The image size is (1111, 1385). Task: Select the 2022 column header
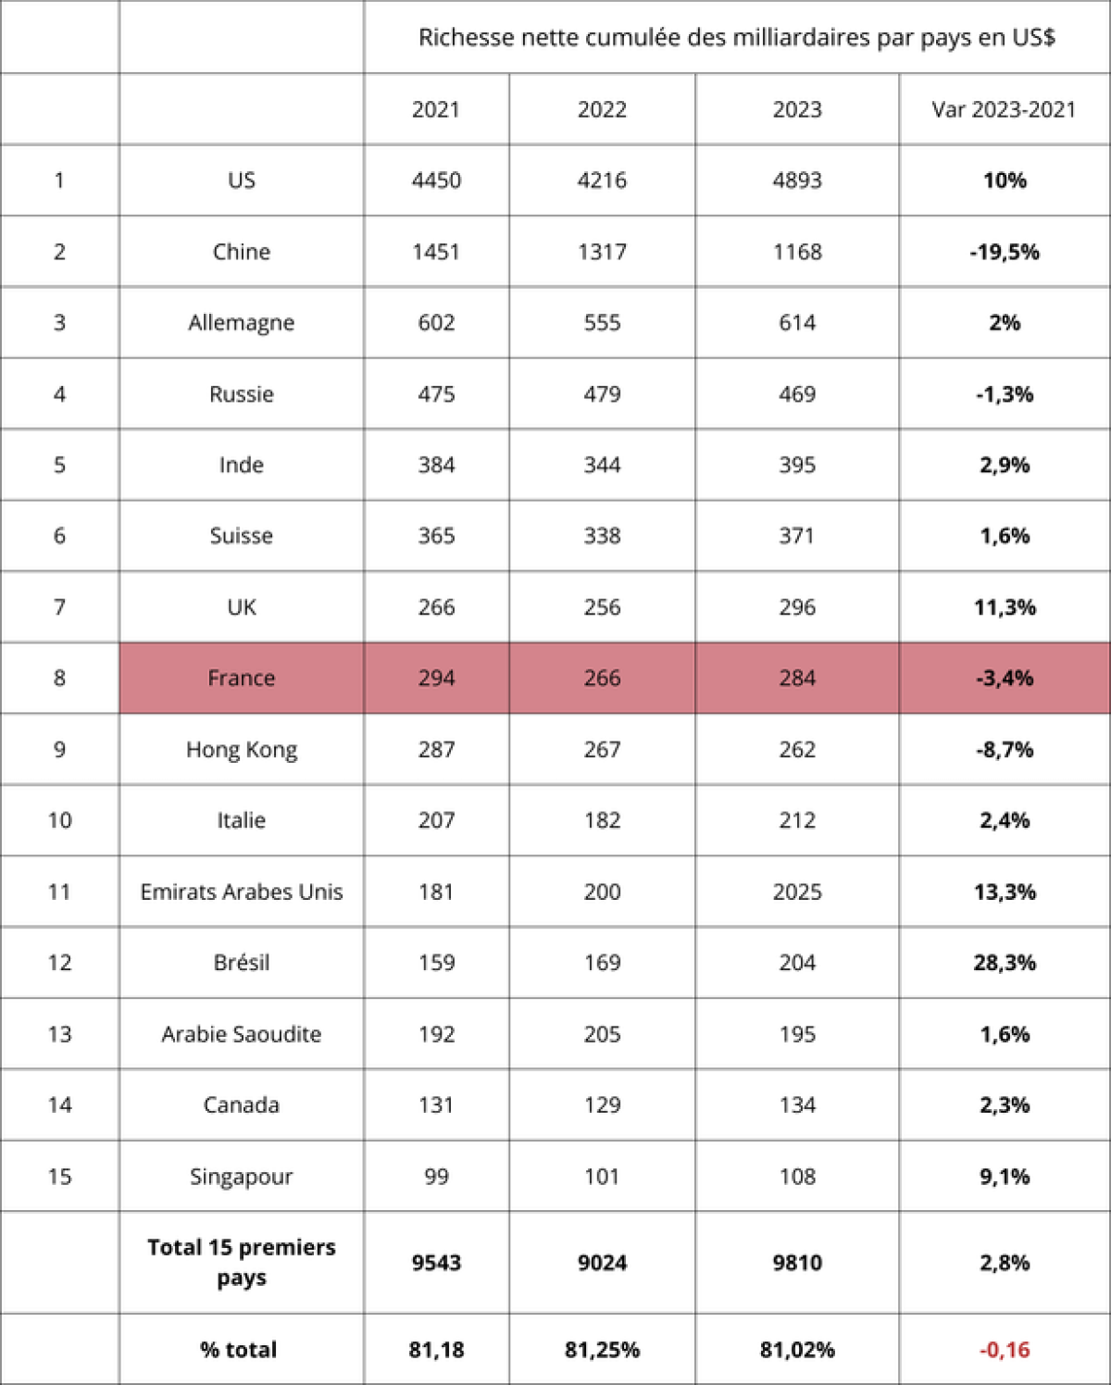[602, 109]
